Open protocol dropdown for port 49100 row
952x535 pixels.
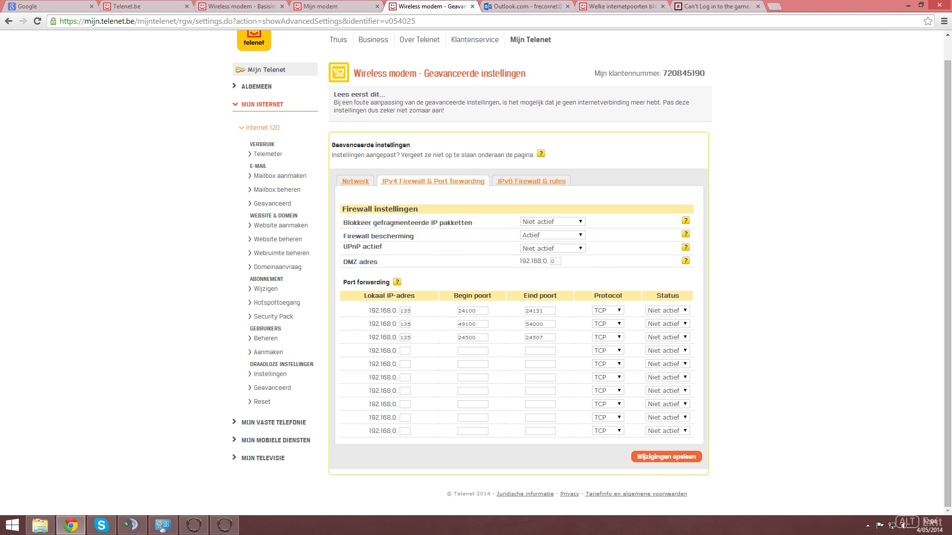coord(608,323)
